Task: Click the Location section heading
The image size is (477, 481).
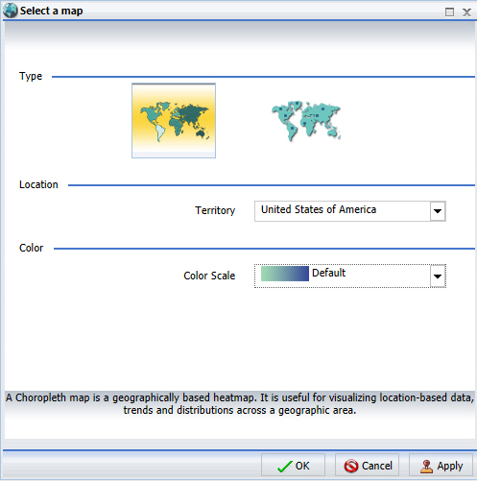Action: pos(38,184)
